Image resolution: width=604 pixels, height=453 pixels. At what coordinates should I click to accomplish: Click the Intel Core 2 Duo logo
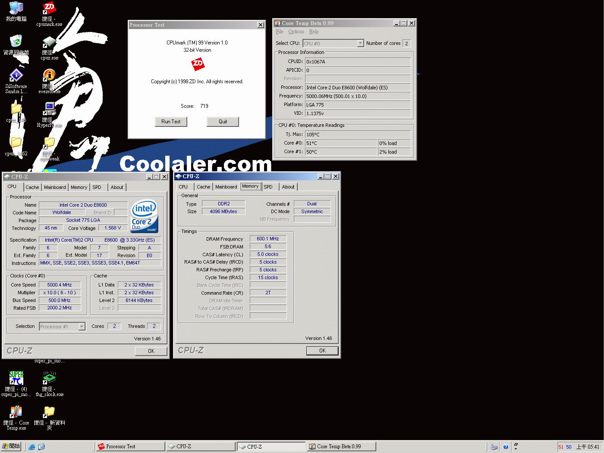(x=145, y=216)
